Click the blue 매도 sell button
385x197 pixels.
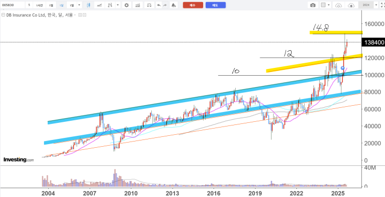(x=216, y=5)
